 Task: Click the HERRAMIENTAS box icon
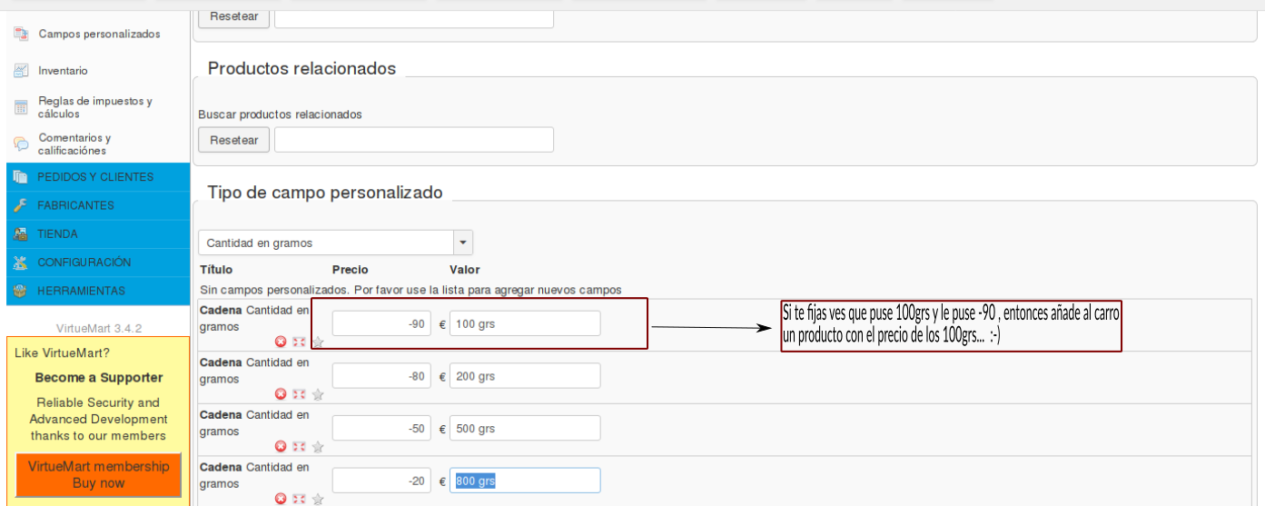point(21,291)
